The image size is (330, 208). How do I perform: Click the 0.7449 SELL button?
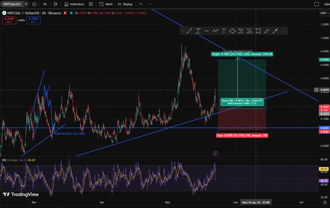[x=9, y=20]
